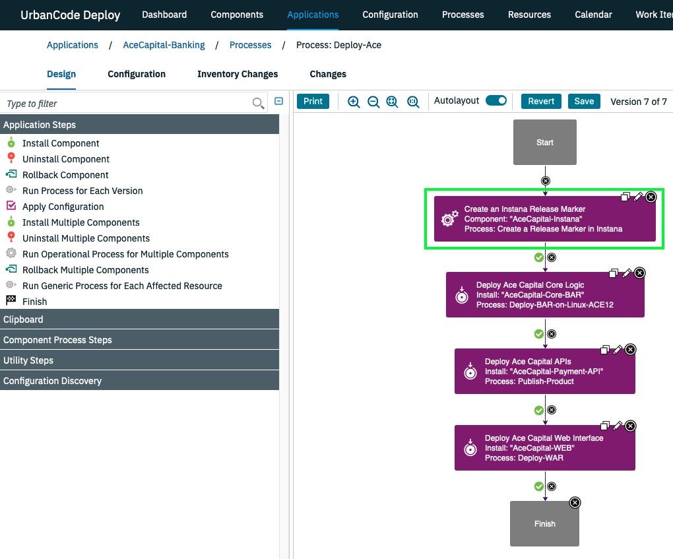Click the actual size zoom icon

point(413,102)
